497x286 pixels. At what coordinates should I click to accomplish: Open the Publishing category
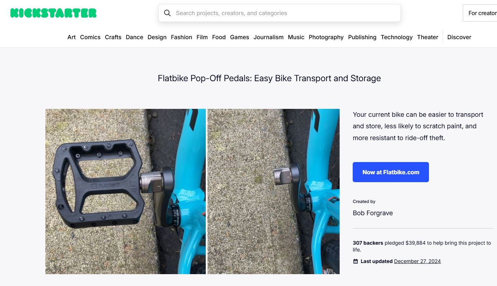pyautogui.click(x=362, y=37)
